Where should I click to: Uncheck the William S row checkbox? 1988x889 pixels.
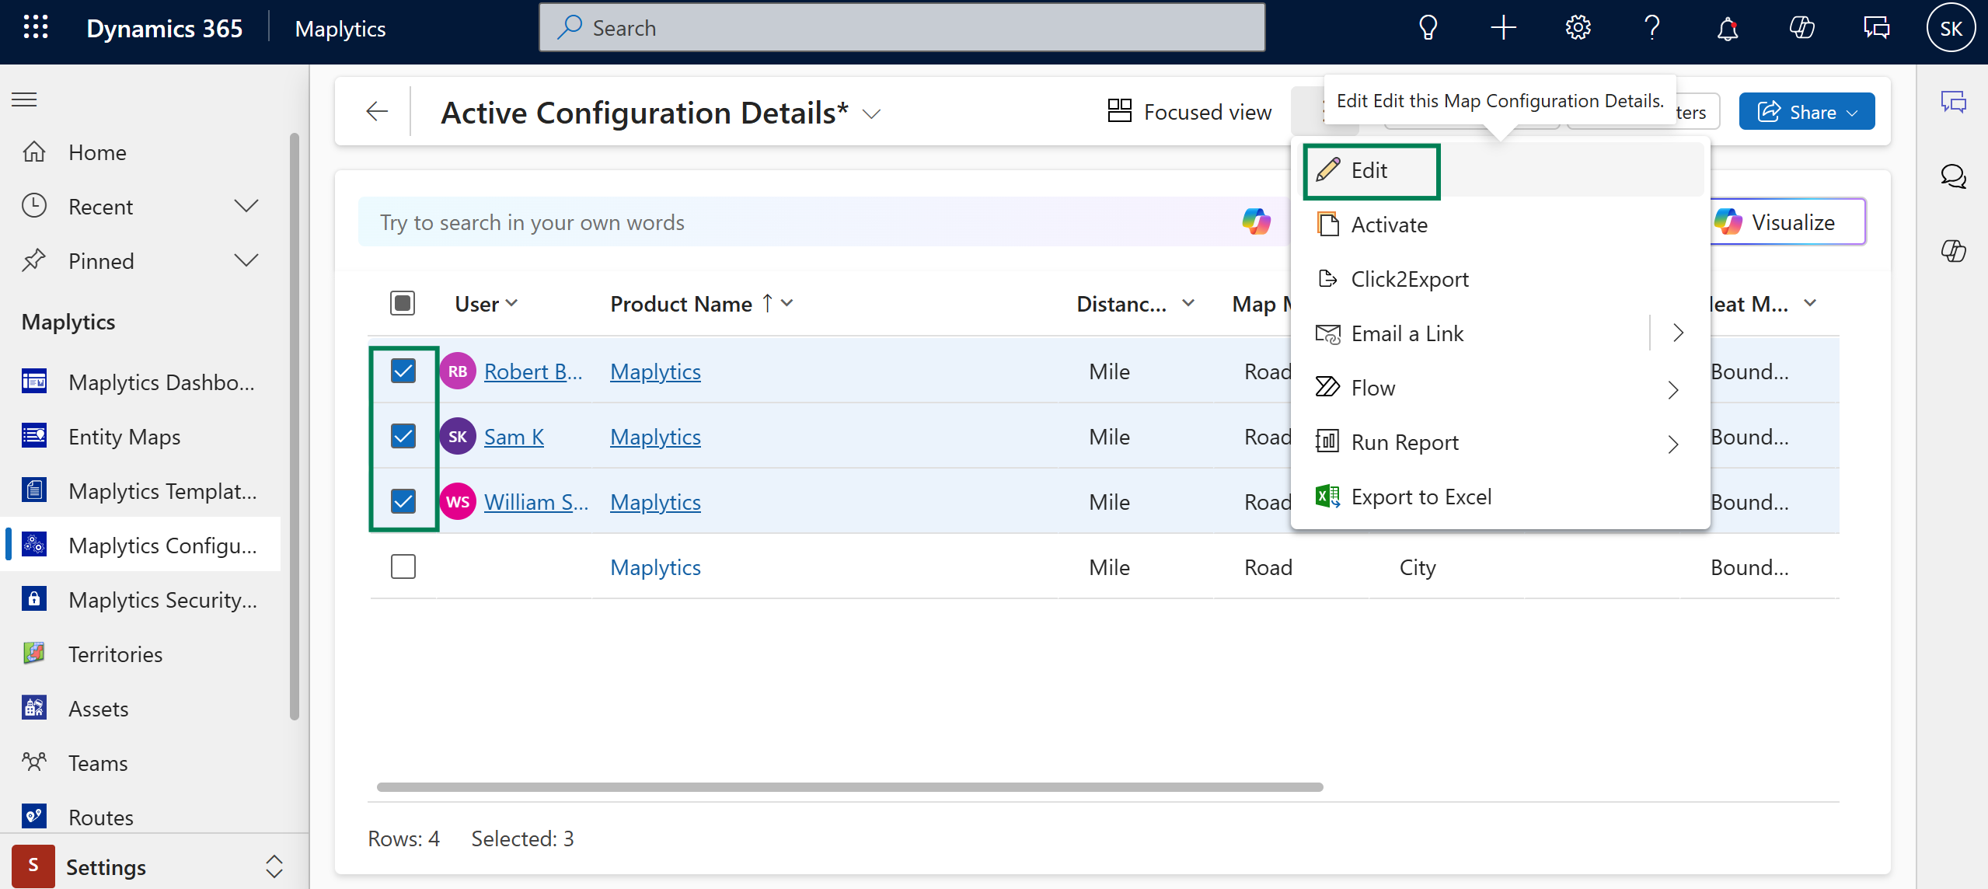(x=403, y=502)
